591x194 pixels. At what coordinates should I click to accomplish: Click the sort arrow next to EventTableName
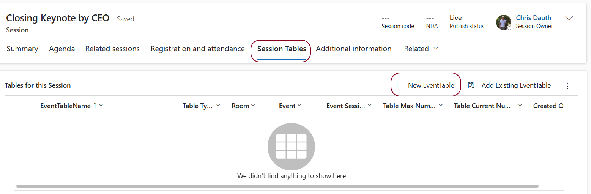(x=95, y=106)
